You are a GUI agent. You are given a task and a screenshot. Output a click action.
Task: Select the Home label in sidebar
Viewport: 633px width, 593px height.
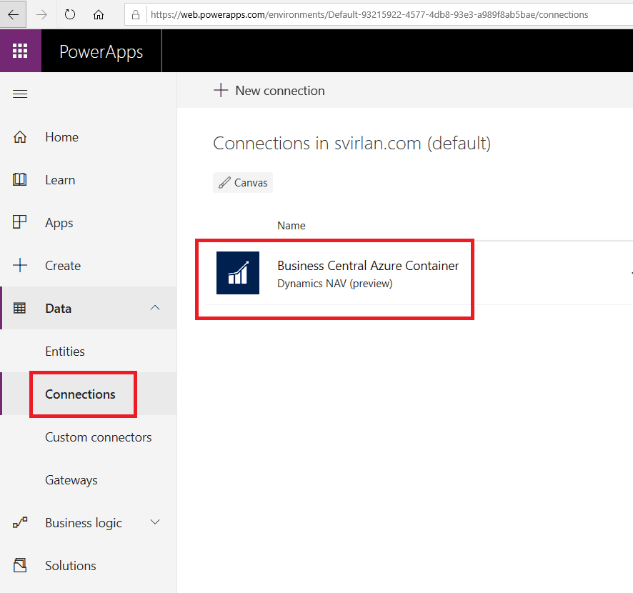(x=61, y=137)
